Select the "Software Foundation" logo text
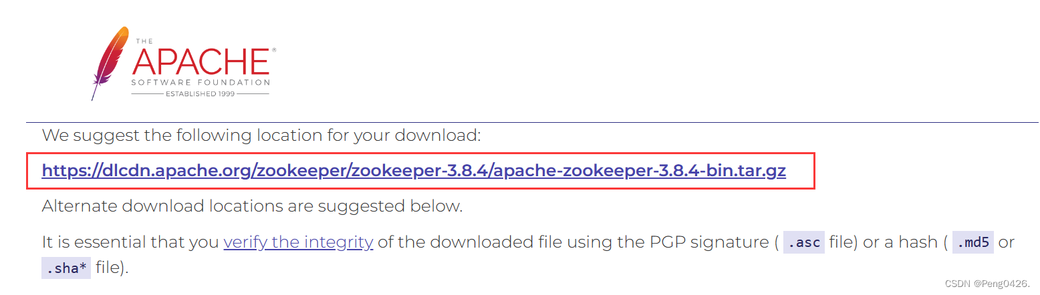Viewport: 1040px width, 295px height. point(201,83)
